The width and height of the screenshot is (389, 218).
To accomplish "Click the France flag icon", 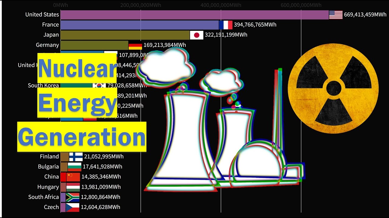I will click(226, 25).
